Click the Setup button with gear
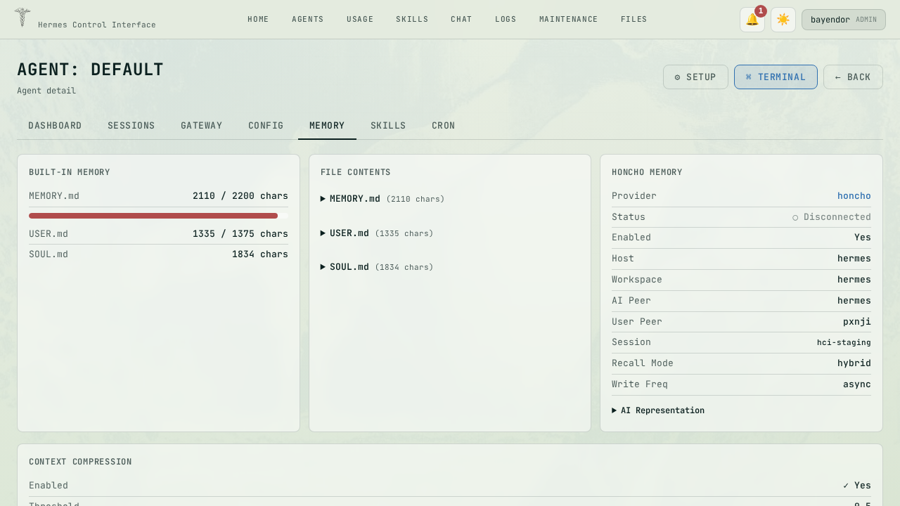The height and width of the screenshot is (506, 900). 695,77
